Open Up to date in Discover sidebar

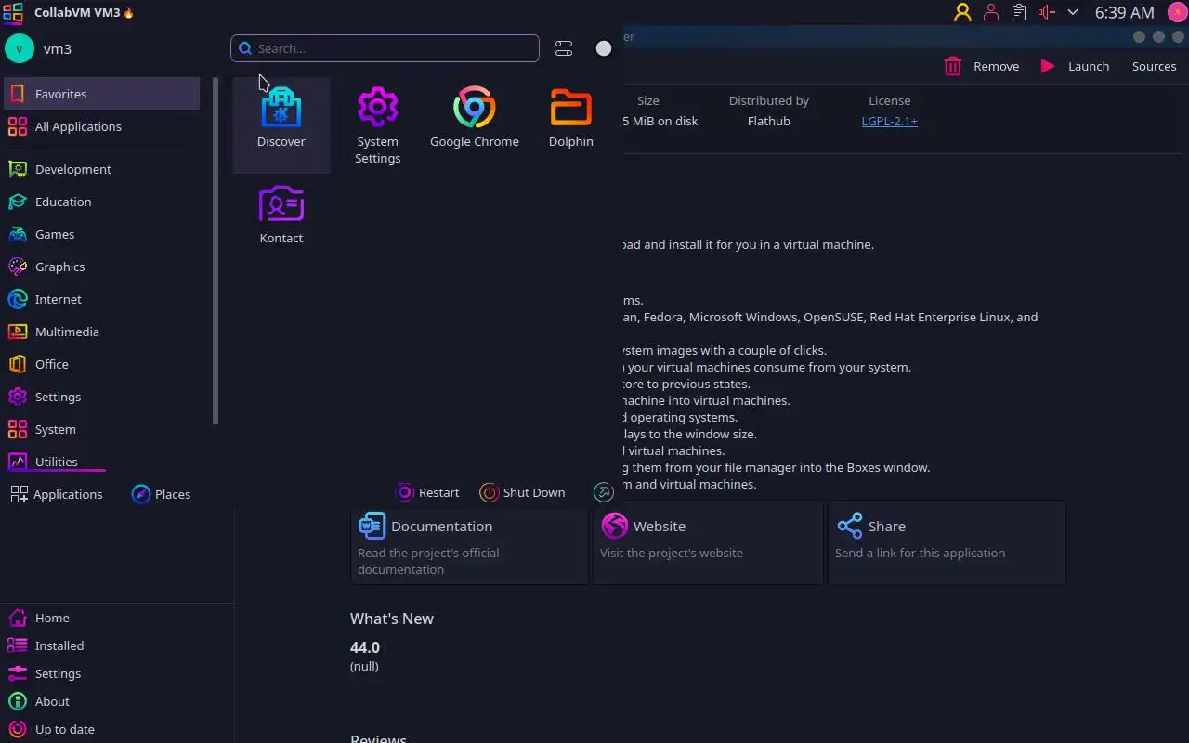(x=117, y=729)
